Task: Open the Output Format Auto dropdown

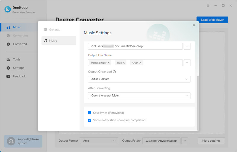Action: point(99,141)
